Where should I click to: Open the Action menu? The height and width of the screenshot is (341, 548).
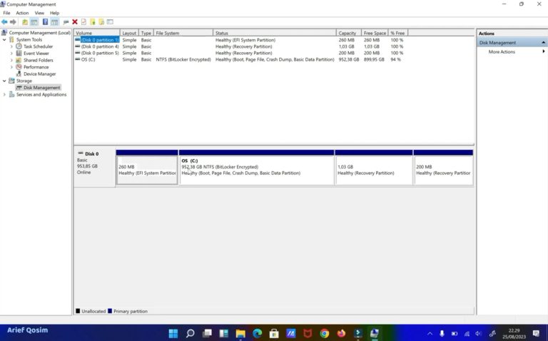tap(22, 13)
